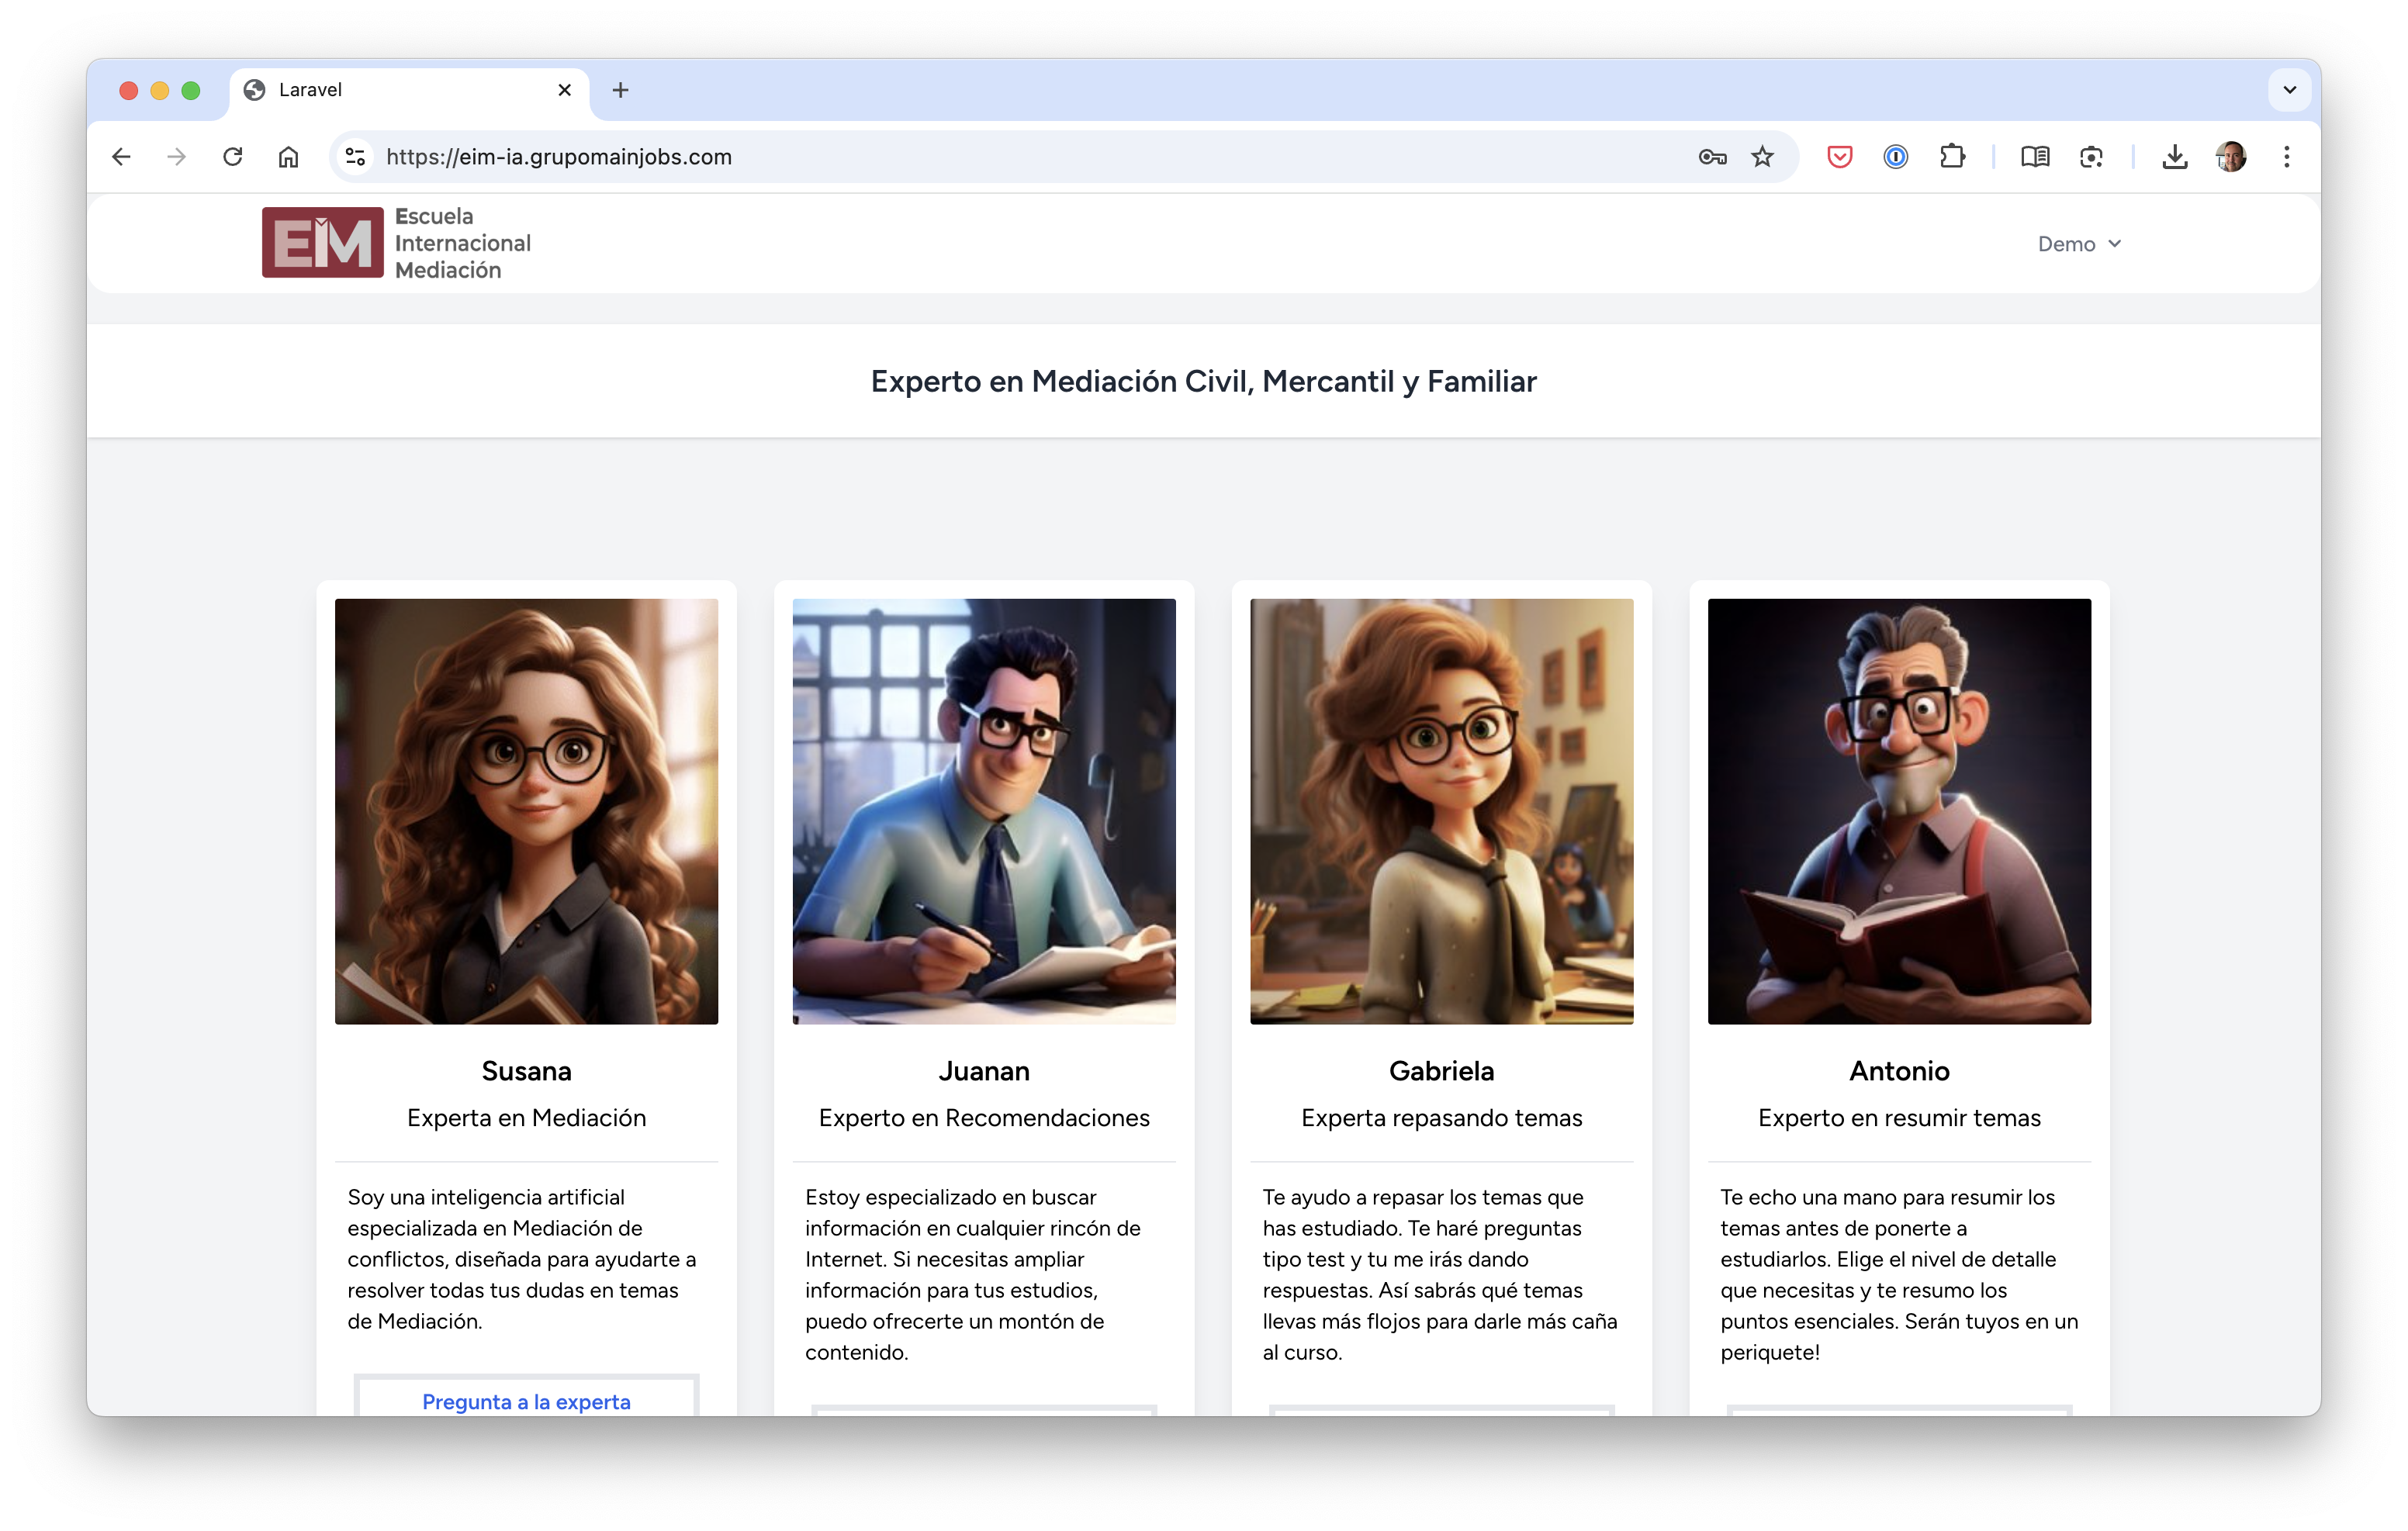This screenshot has height=1531, width=2408.
Task: Open the Pocket extension icon
Action: (x=1839, y=157)
